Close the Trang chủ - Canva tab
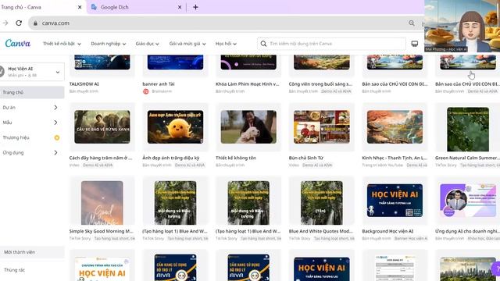Viewport: 500px width, 281px height. tap(80, 7)
